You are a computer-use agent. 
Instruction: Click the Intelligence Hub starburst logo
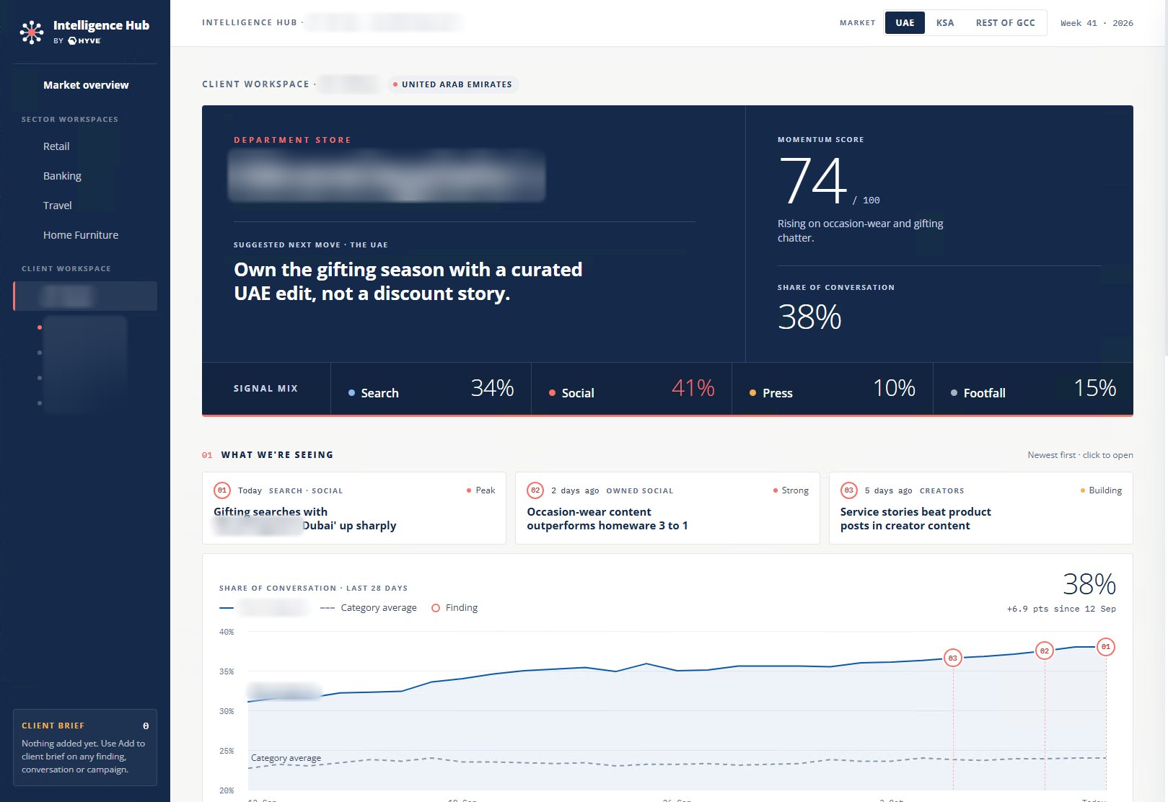(31, 32)
